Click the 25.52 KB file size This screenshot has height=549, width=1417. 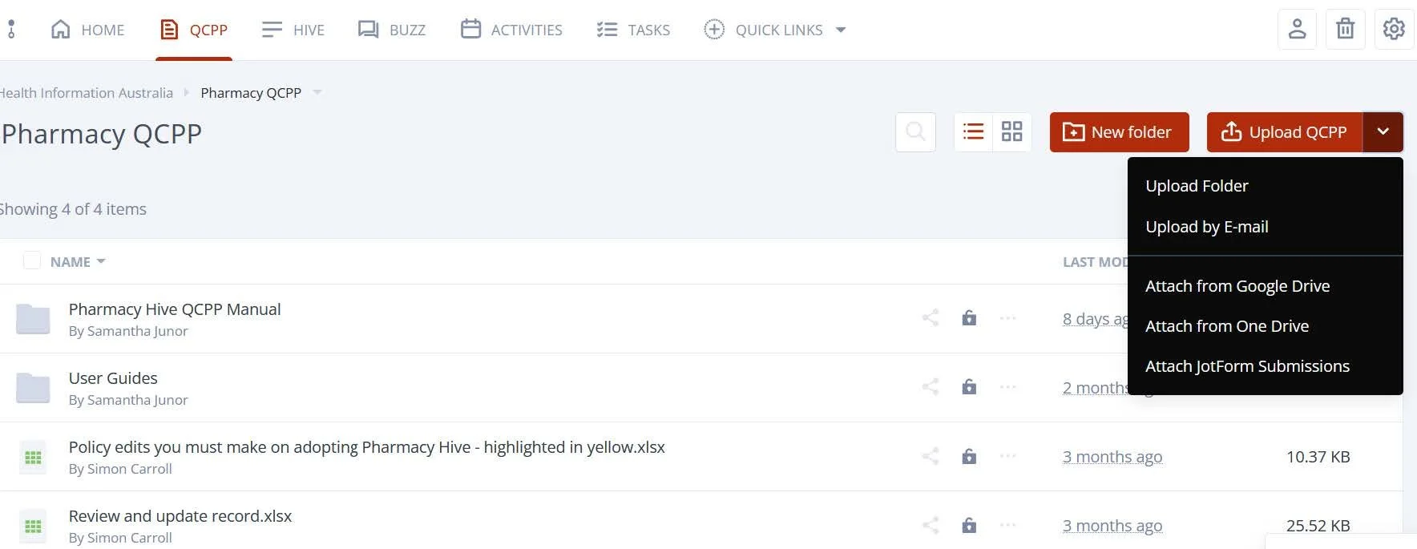pyautogui.click(x=1318, y=526)
